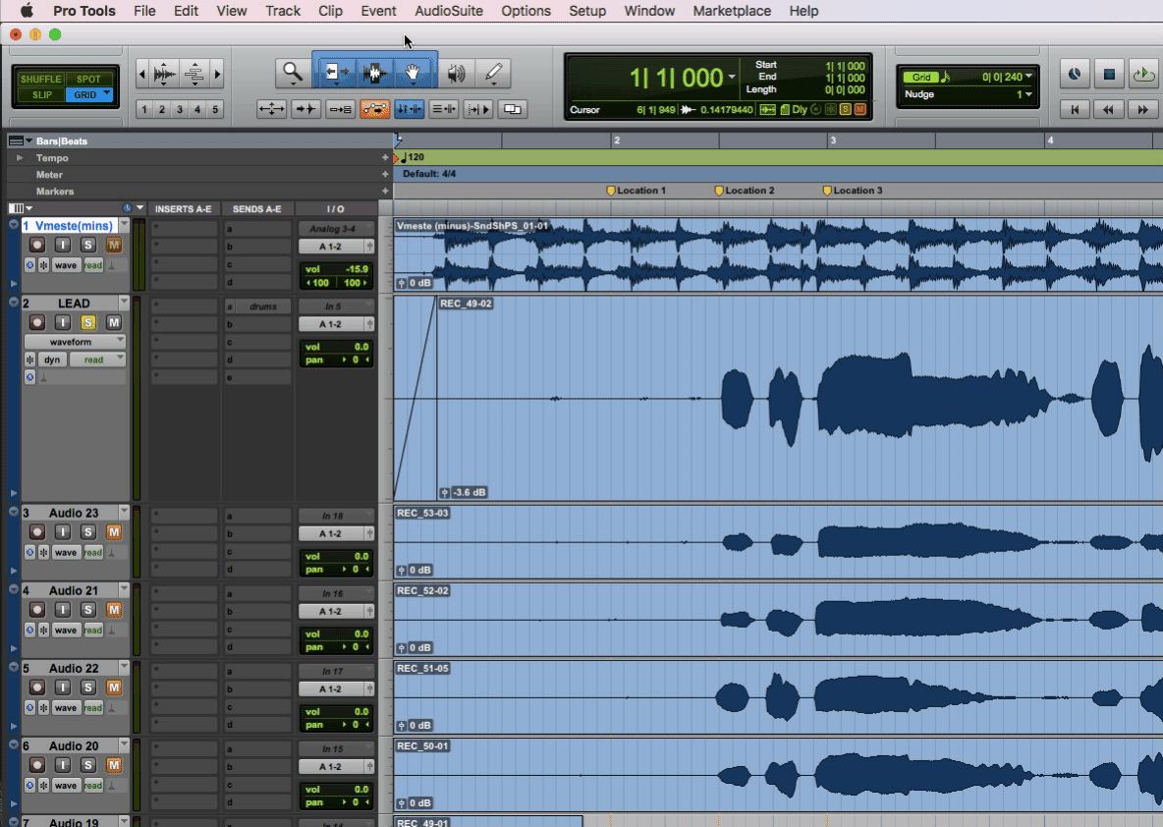The width and height of the screenshot is (1163, 827).
Task: Open LEAD track read automation selector
Action: [x=97, y=359]
